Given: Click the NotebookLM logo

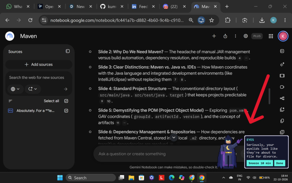Looking at the screenshot, I should [x=10, y=36].
